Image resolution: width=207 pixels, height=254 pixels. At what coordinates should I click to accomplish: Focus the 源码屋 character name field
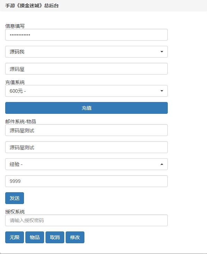[x=86, y=69]
